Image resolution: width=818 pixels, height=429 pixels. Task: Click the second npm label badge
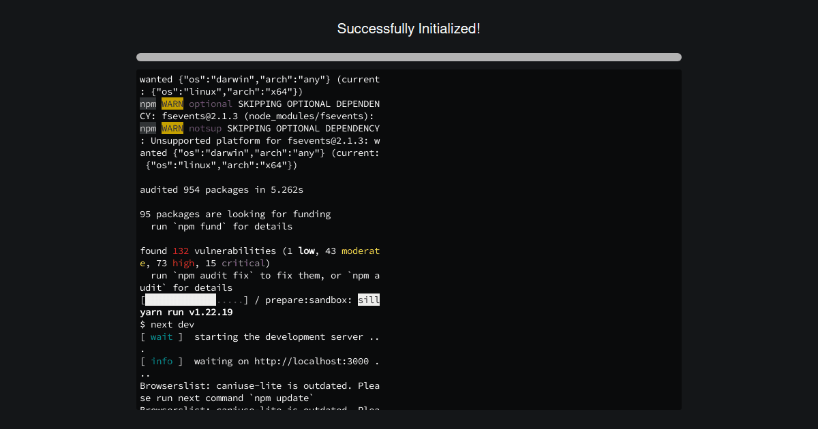(x=148, y=128)
